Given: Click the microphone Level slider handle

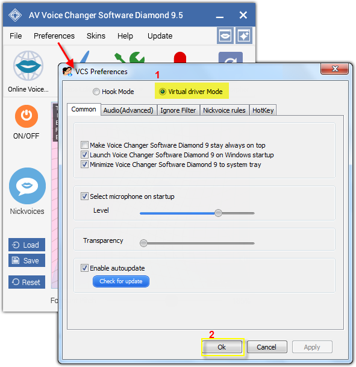Looking at the screenshot, I should (x=218, y=213).
